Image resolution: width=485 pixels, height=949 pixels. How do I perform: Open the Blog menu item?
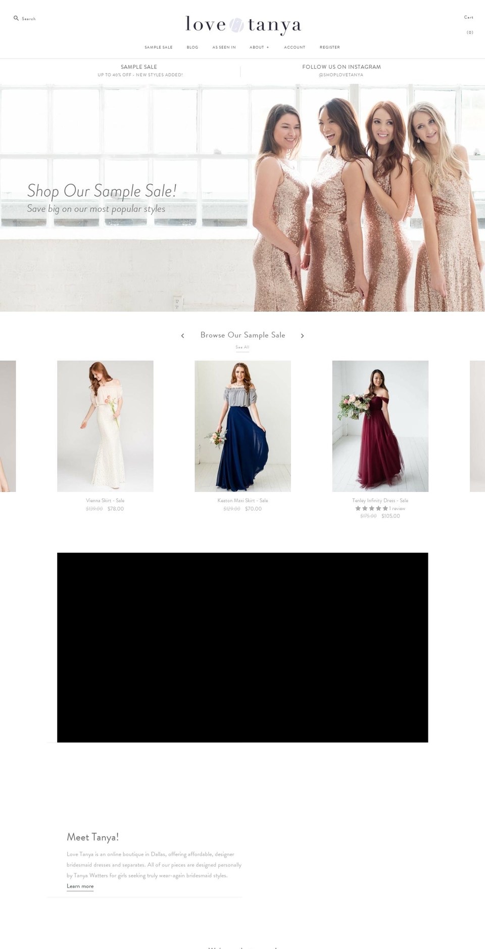coord(192,47)
